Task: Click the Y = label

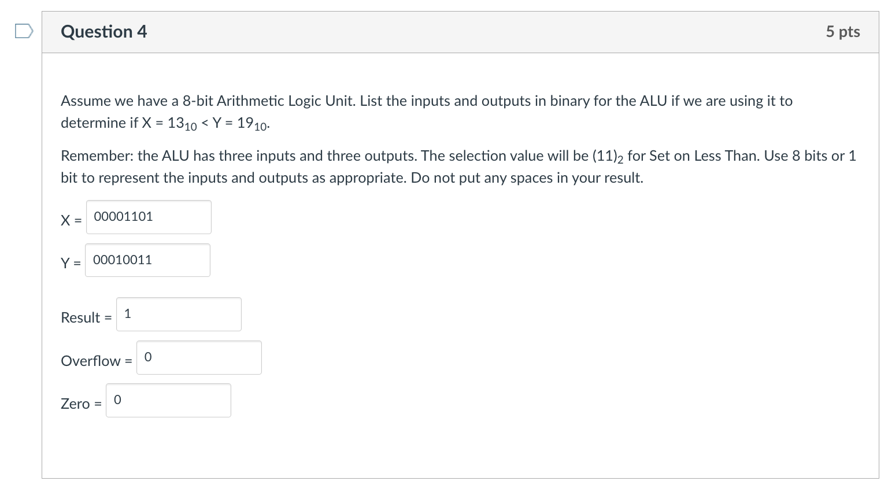Action: 70,263
